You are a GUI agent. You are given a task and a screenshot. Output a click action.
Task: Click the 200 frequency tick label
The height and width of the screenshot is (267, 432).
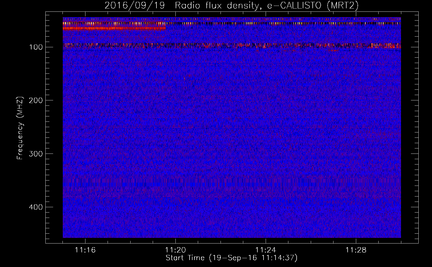[36, 100]
